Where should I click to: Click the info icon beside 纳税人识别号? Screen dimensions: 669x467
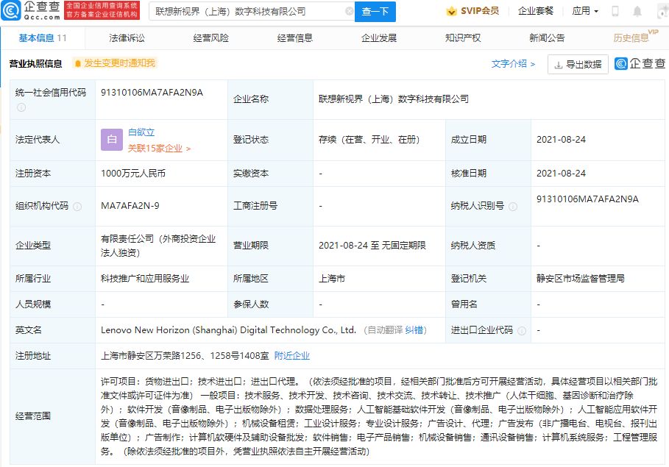514,207
